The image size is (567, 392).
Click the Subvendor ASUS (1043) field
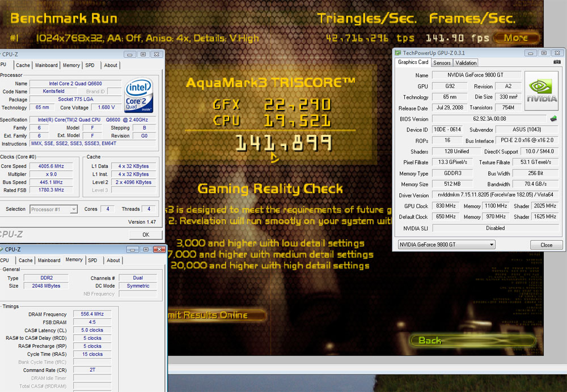(x=527, y=129)
